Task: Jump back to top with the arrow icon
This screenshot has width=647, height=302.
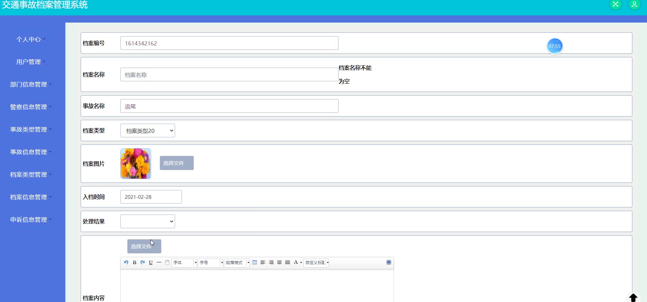Action: tap(633, 298)
